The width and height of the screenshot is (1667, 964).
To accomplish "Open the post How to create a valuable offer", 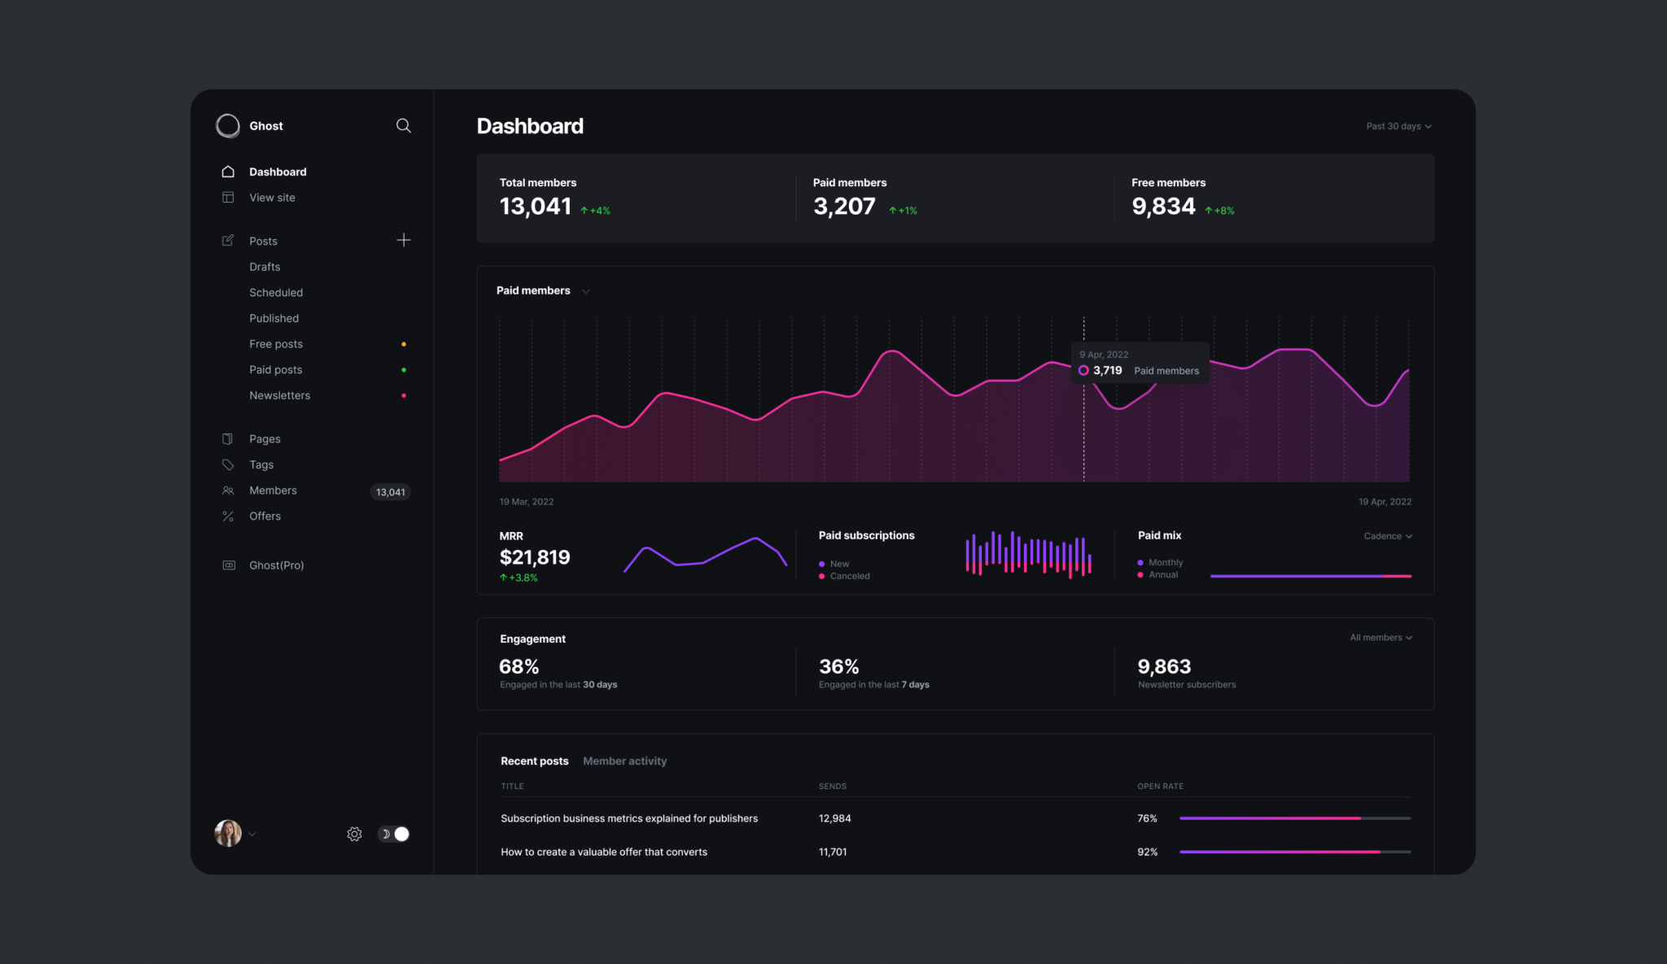I will (x=603, y=852).
